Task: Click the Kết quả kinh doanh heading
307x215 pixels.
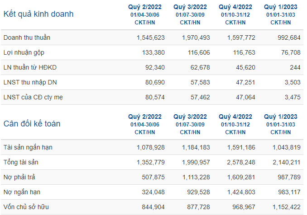Action: click(38, 14)
